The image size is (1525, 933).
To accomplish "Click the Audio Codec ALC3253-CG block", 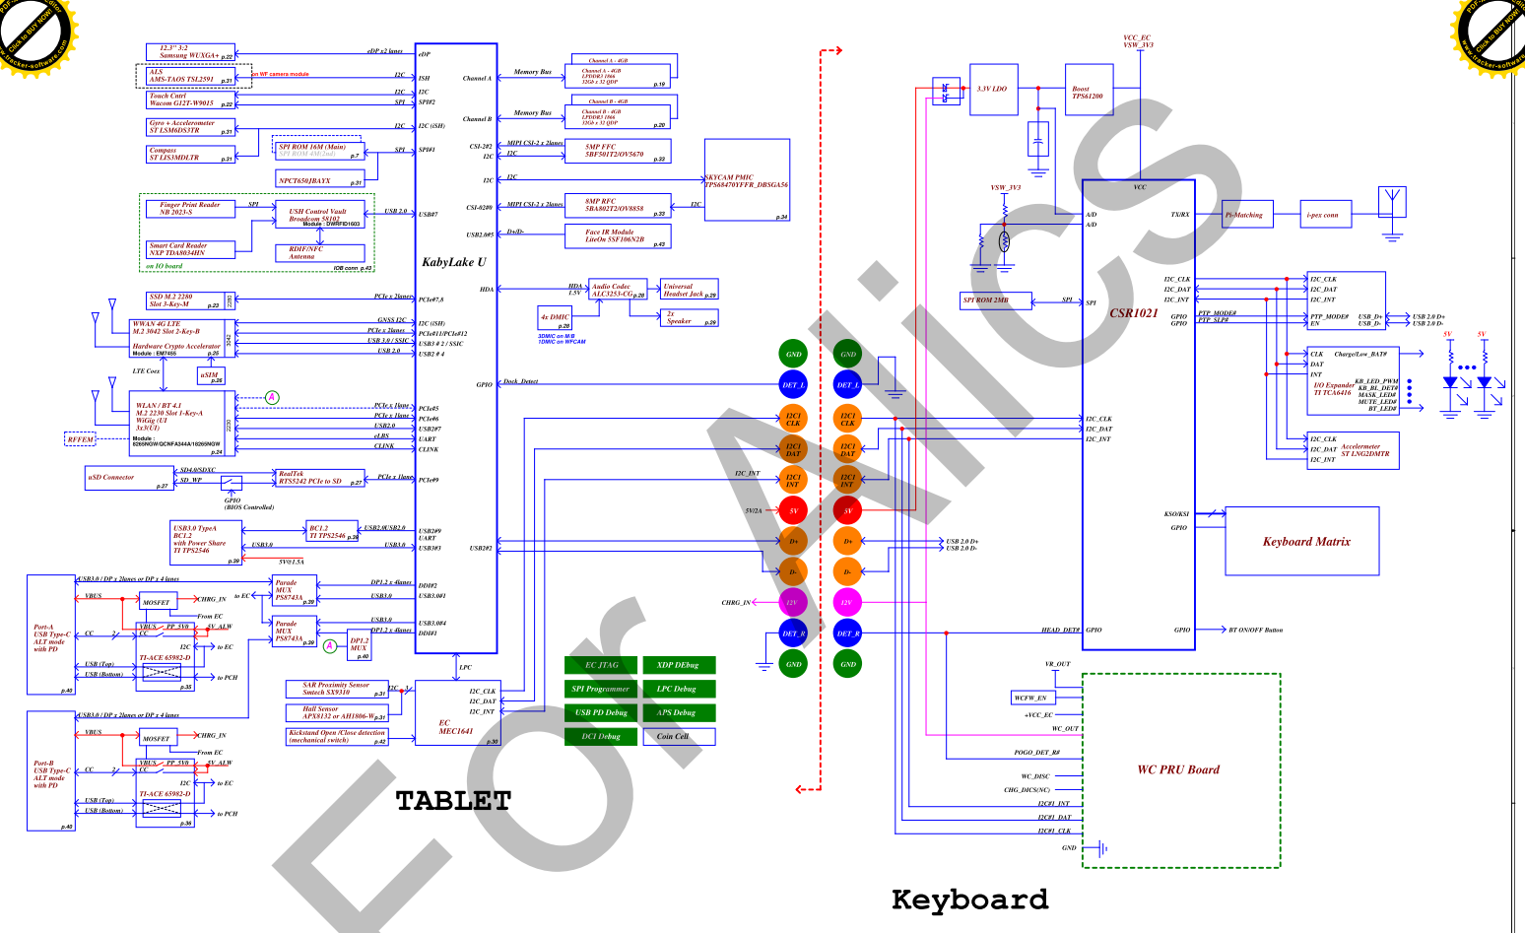I will point(618,290).
